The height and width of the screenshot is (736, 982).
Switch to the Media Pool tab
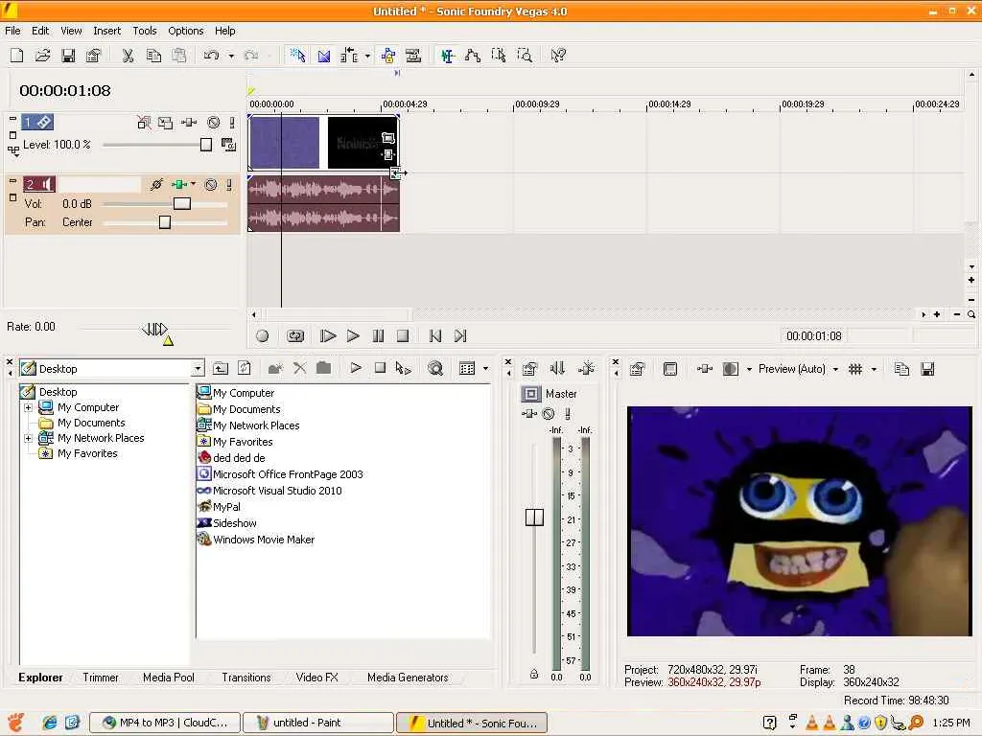[169, 678]
